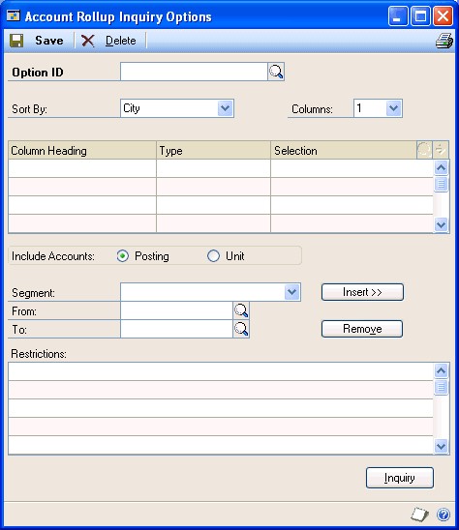Image resolution: width=459 pixels, height=530 pixels.
Task: Click the scroll thumb in column grid
Action: [441, 184]
